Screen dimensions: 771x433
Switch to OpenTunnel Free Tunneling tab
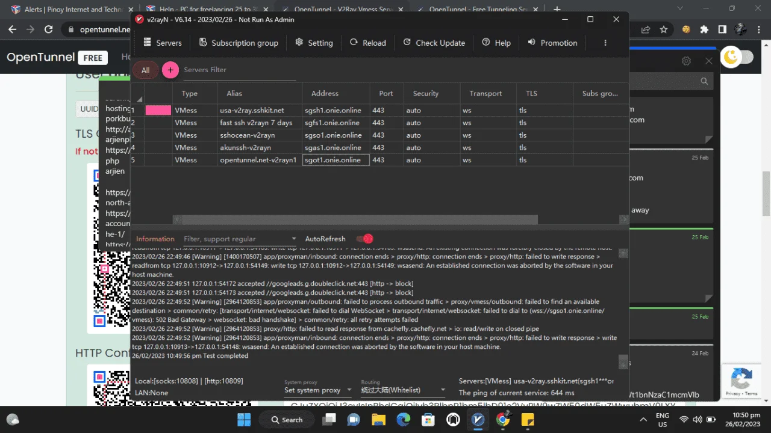(x=478, y=9)
